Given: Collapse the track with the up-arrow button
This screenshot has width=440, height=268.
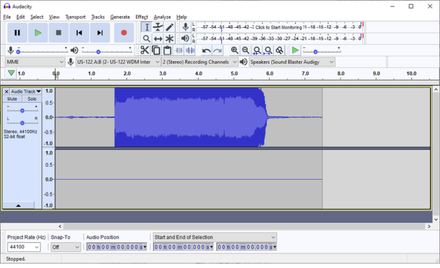Looking at the screenshot, I should point(18,206).
